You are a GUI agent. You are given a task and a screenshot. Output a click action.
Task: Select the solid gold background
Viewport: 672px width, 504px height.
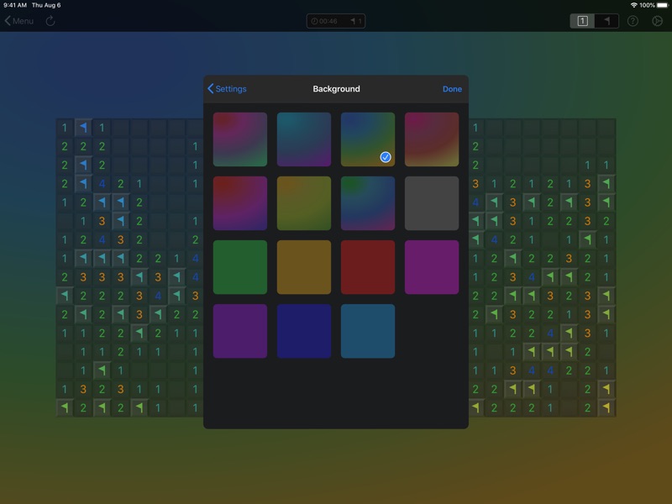click(x=304, y=266)
